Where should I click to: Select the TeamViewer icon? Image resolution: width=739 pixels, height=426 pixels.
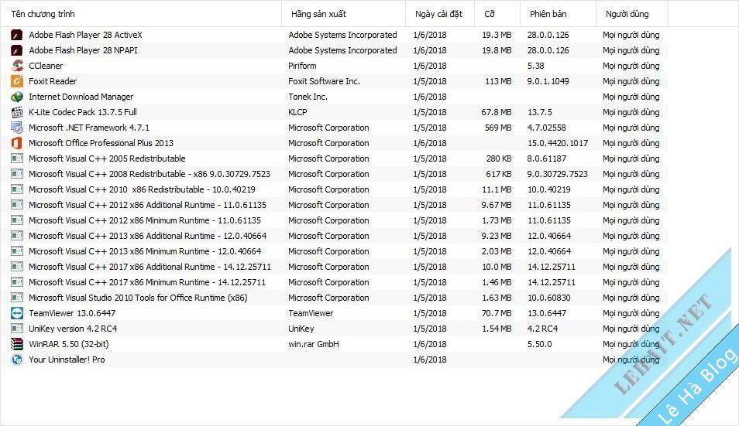[x=17, y=313]
